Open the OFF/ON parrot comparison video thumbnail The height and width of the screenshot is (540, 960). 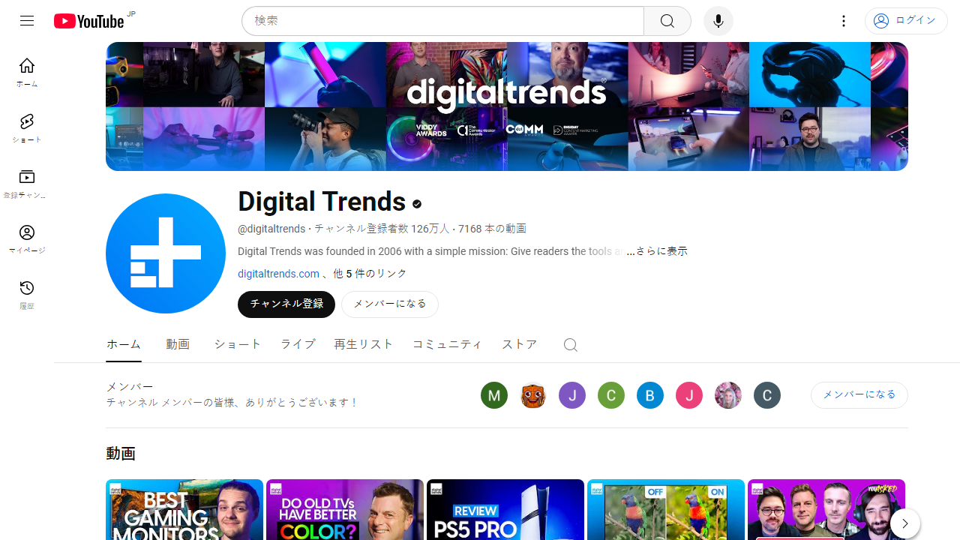point(666,510)
